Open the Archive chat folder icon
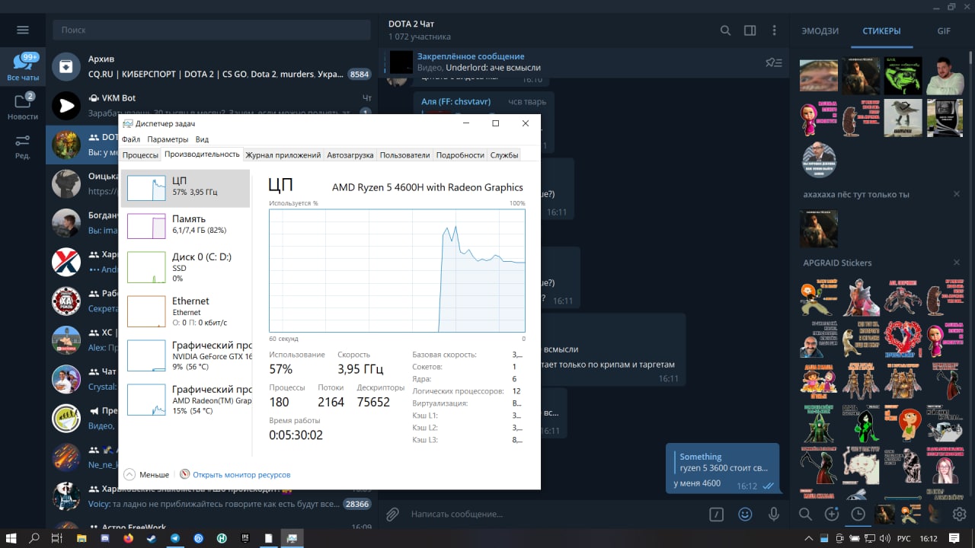Viewport: 975px width, 548px height. point(66,67)
